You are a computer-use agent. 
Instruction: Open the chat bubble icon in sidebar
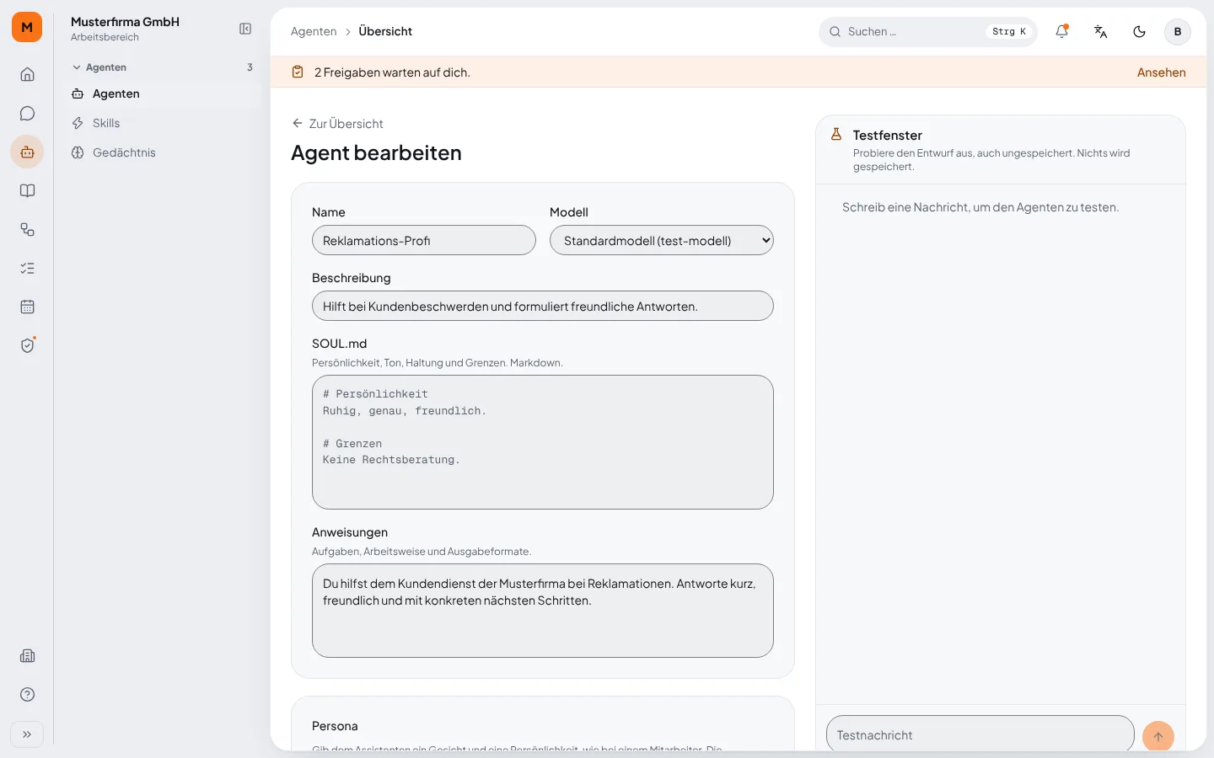(x=27, y=113)
